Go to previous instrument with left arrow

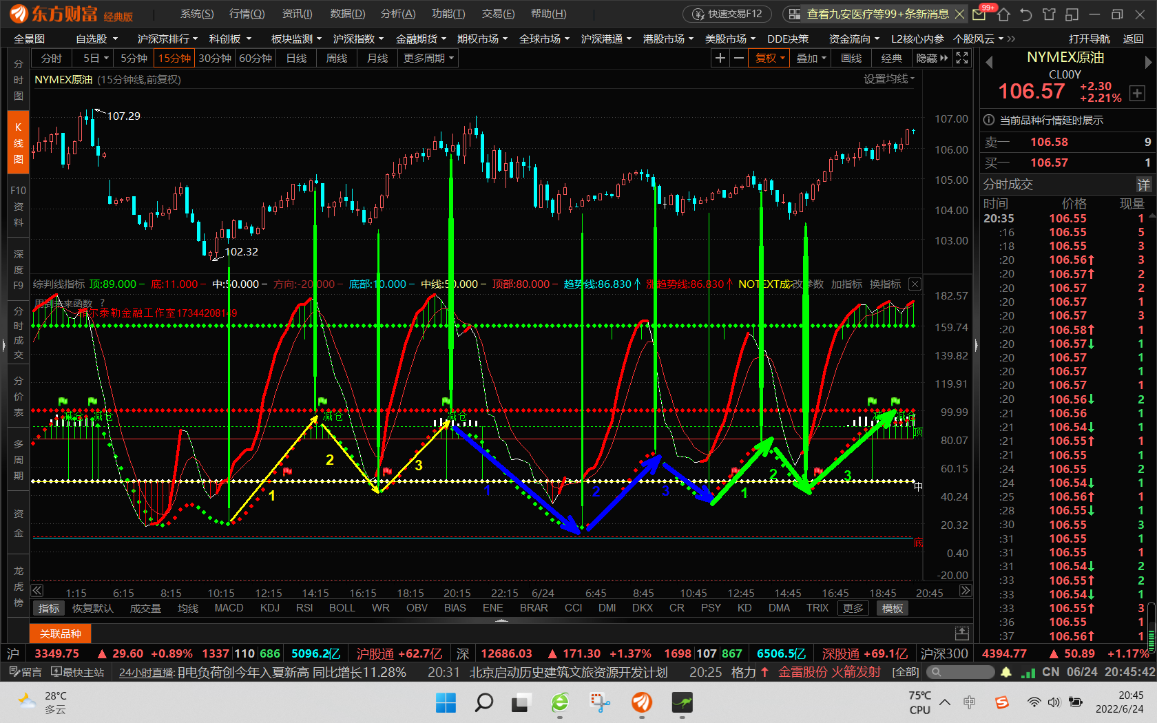coord(989,62)
